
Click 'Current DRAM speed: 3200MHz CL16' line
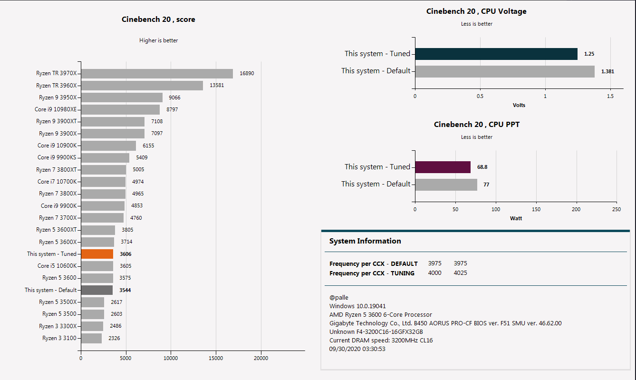(x=381, y=341)
